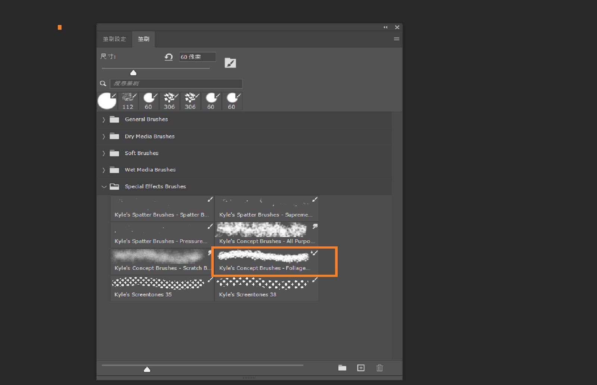Pick Kyle's Concept Brushes - Foliage preset
The width and height of the screenshot is (597, 385).
tap(267, 262)
